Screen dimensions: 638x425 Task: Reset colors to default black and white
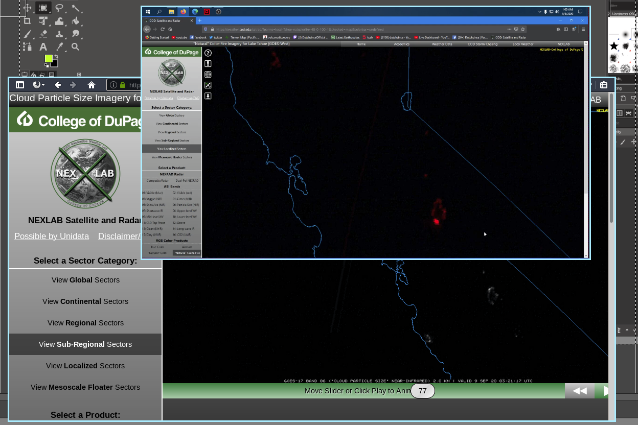46,65
